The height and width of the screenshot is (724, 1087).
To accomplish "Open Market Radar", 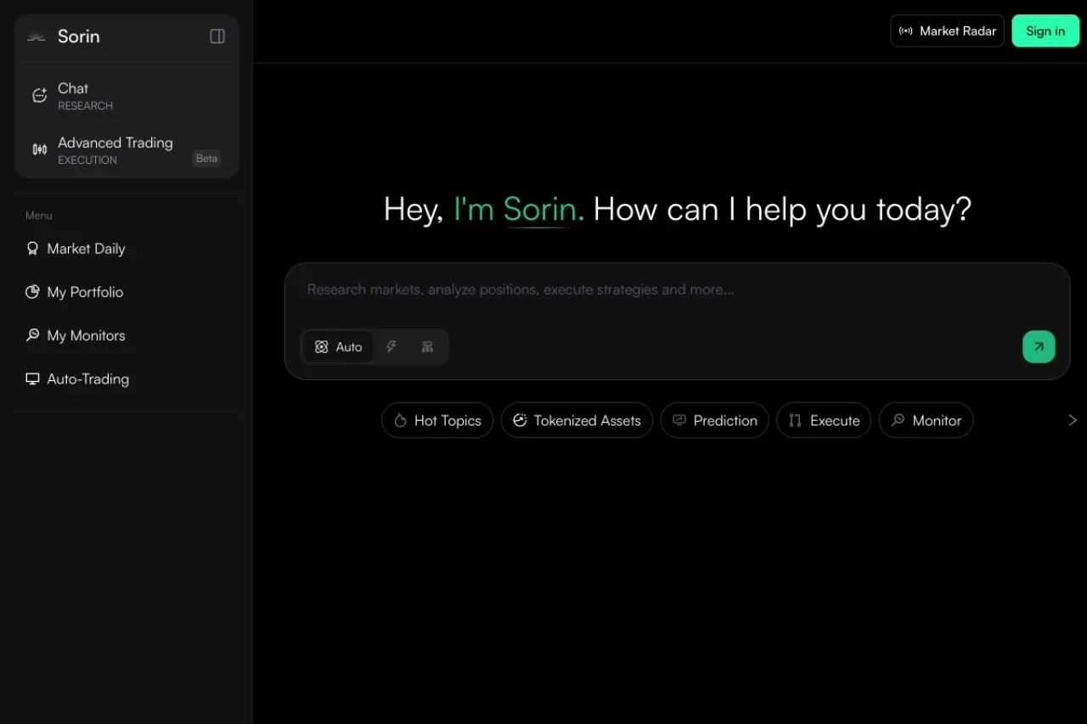I will [x=947, y=31].
